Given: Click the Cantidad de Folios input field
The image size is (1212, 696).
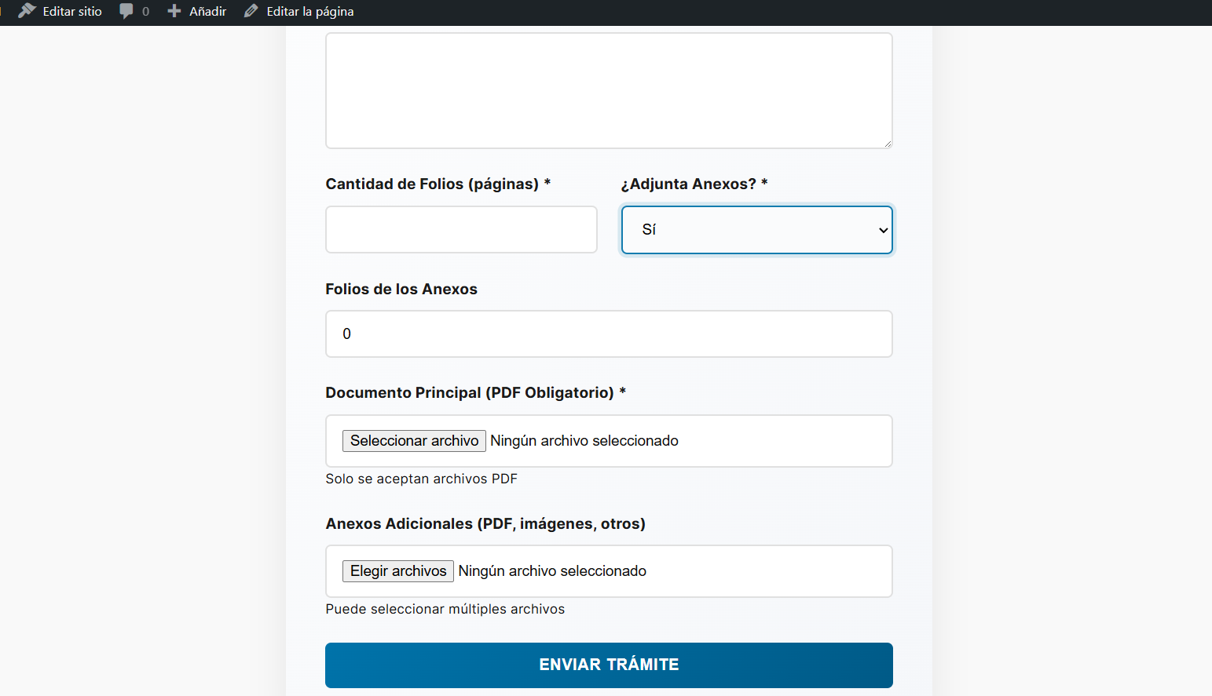Looking at the screenshot, I should click(461, 230).
